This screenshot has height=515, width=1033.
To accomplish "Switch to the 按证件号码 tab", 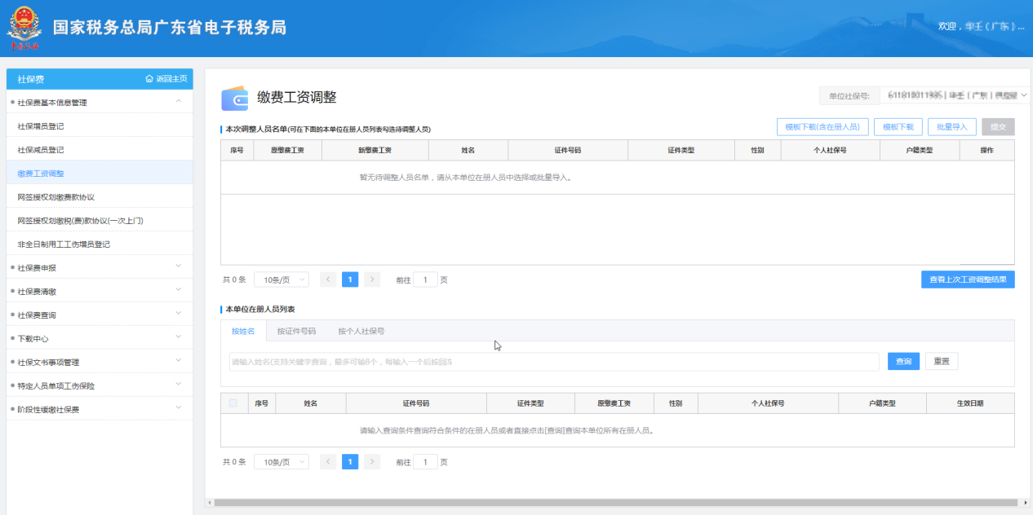I will point(296,332).
